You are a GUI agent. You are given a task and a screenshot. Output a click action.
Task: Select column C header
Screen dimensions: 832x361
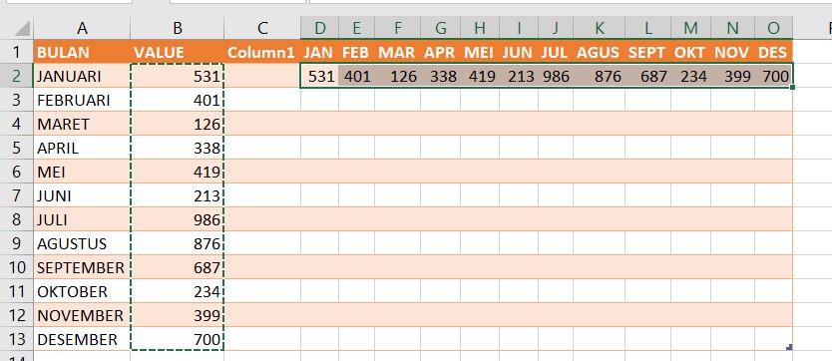tap(262, 28)
